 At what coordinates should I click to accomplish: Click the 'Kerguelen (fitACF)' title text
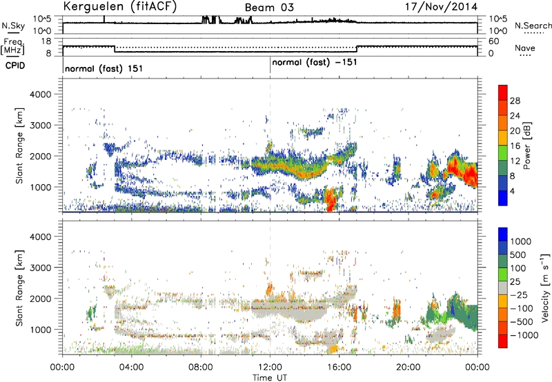119,6
